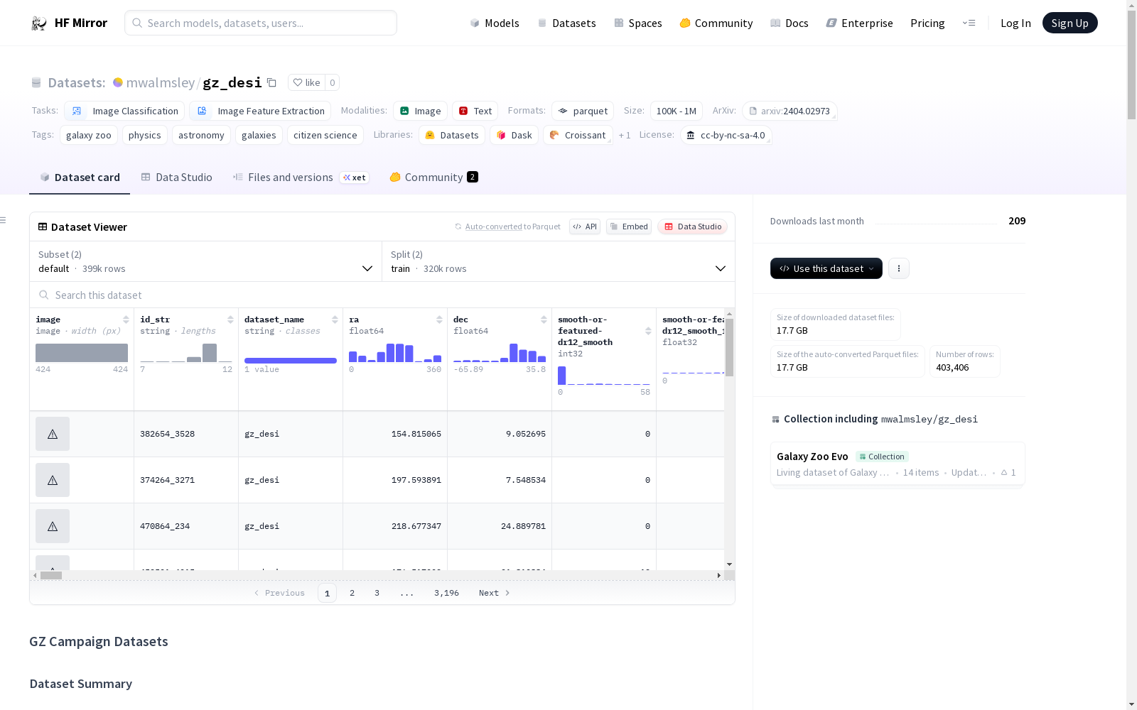Screen dimensions: 1137x710
Task: Click the page vertical scrollbar
Action: point(1131,64)
